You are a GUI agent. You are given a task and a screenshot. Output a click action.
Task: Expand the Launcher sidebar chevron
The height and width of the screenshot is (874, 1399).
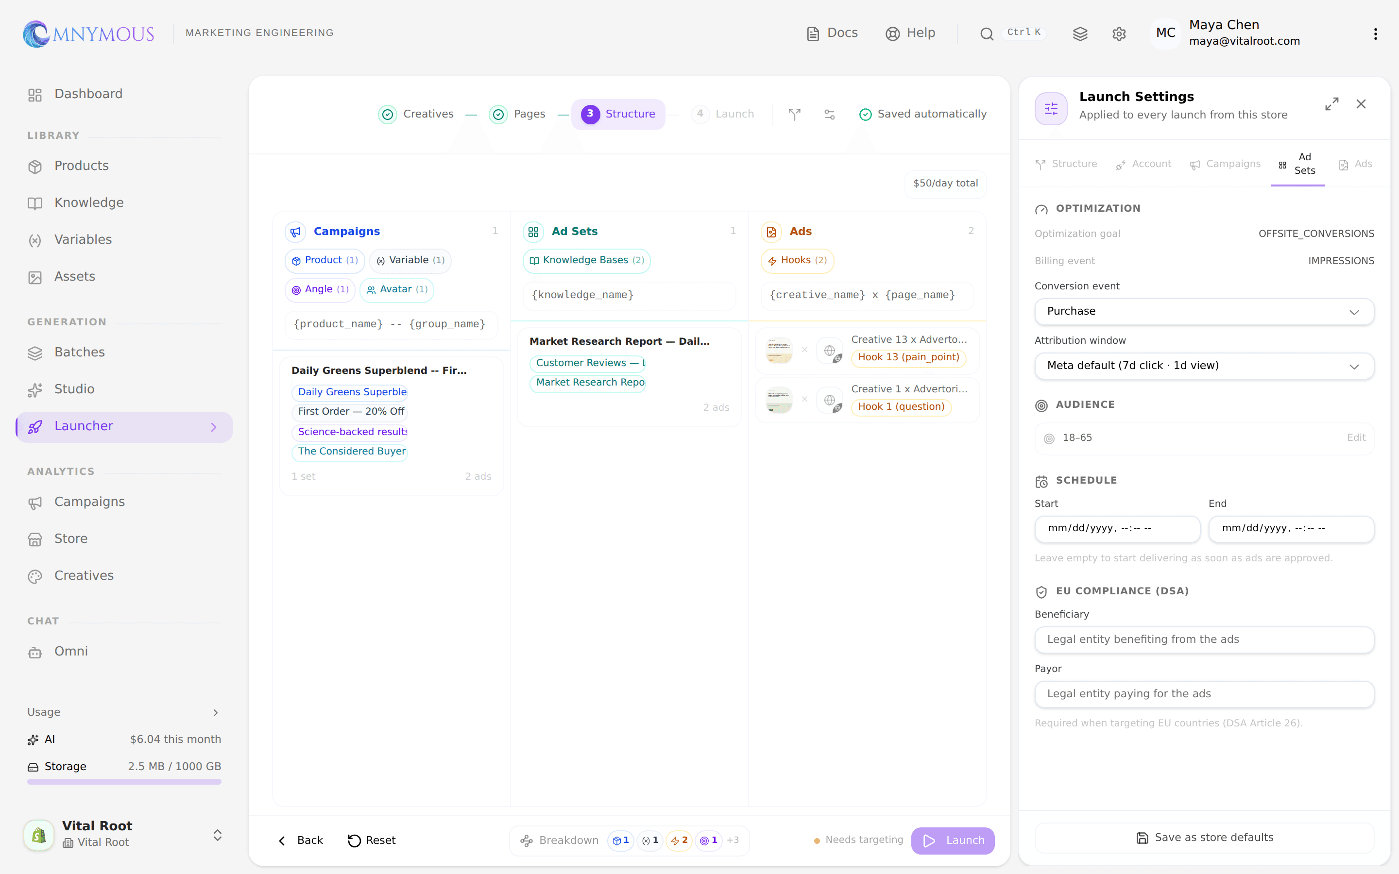[x=213, y=427]
